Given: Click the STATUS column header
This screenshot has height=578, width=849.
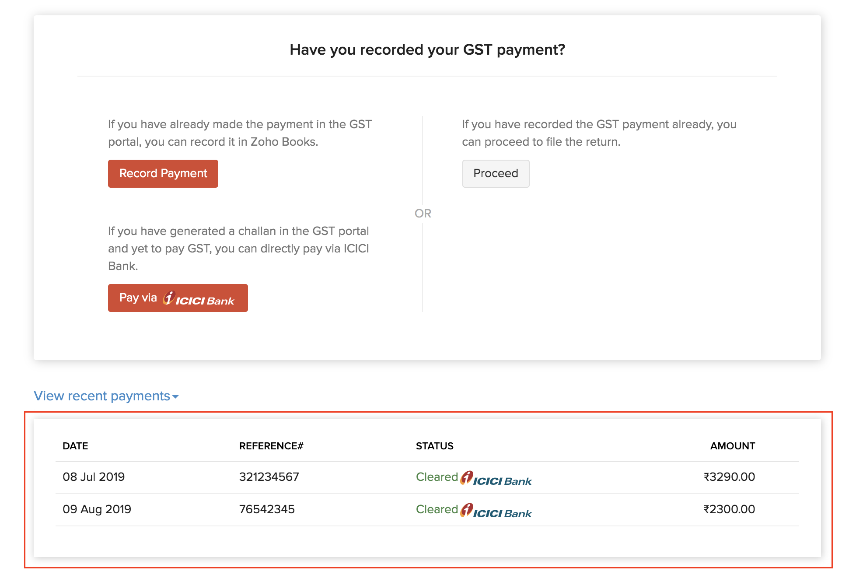Looking at the screenshot, I should [434, 446].
